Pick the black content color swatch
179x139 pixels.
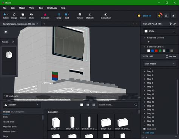pos(168,51)
